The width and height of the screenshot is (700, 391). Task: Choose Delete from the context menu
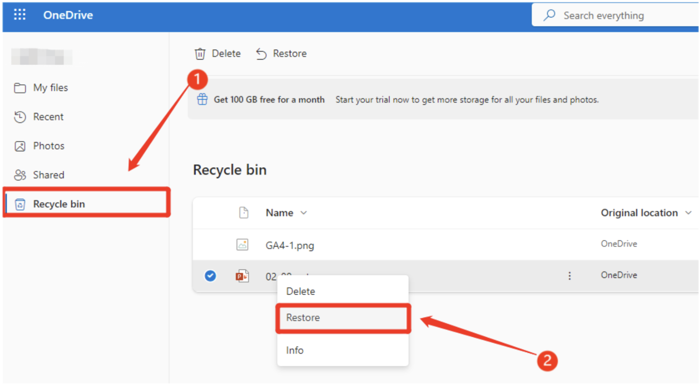(300, 291)
